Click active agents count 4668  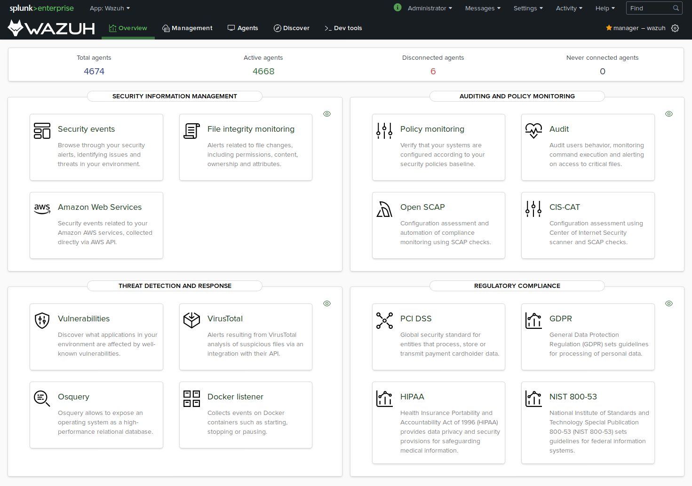click(x=263, y=72)
